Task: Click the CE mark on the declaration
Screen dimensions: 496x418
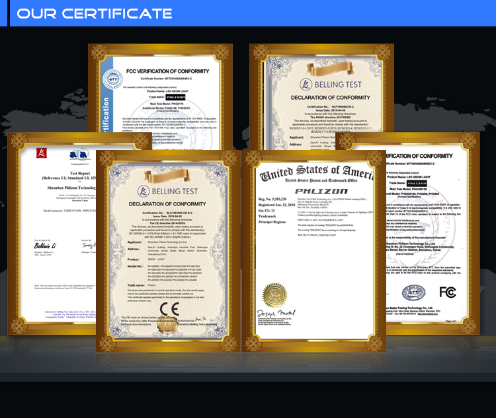Action: click(x=169, y=308)
